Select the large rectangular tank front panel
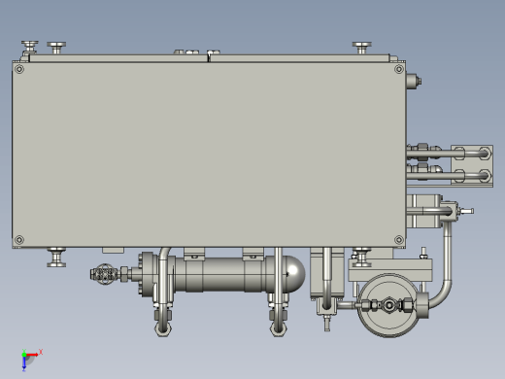This screenshot has height=379, width=505. coord(209,155)
